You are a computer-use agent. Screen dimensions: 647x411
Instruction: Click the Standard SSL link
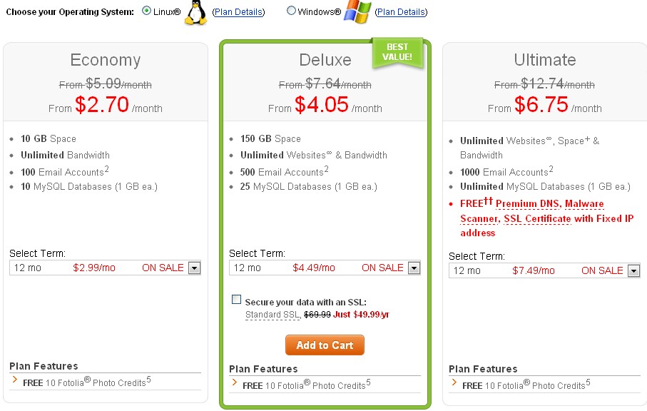(x=272, y=315)
